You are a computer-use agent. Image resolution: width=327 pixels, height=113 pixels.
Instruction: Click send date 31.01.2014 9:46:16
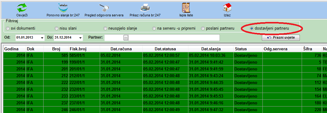pyautogui.click(x=211, y=103)
